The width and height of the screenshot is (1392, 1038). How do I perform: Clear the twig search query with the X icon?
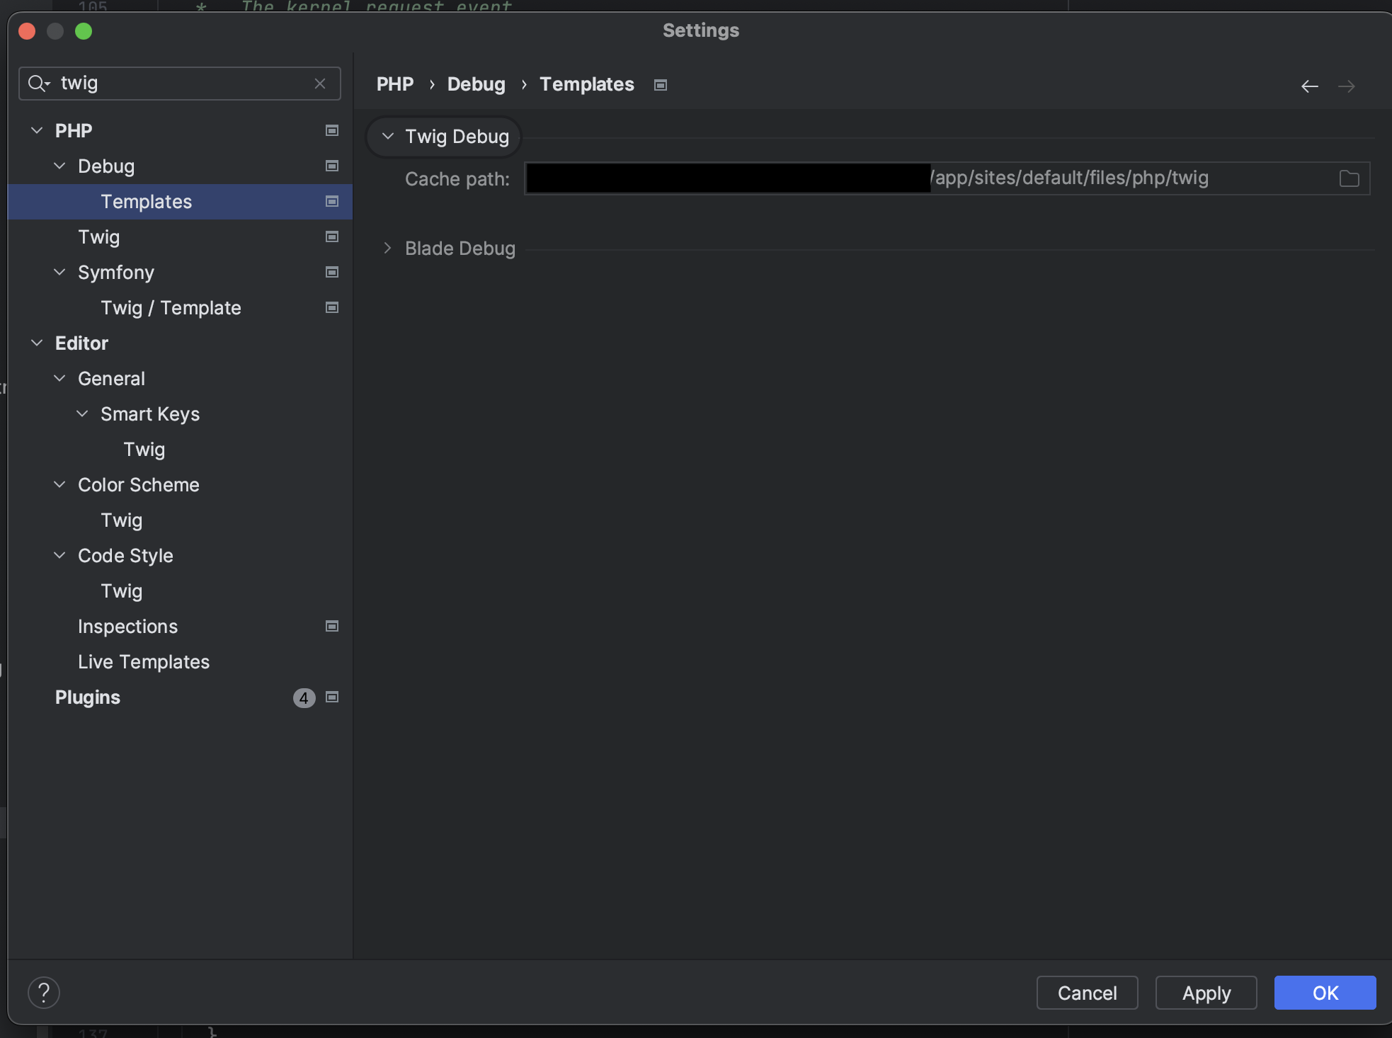tap(321, 83)
